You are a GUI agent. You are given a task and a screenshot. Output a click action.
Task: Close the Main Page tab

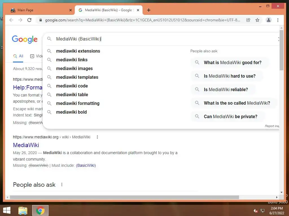(70, 10)
